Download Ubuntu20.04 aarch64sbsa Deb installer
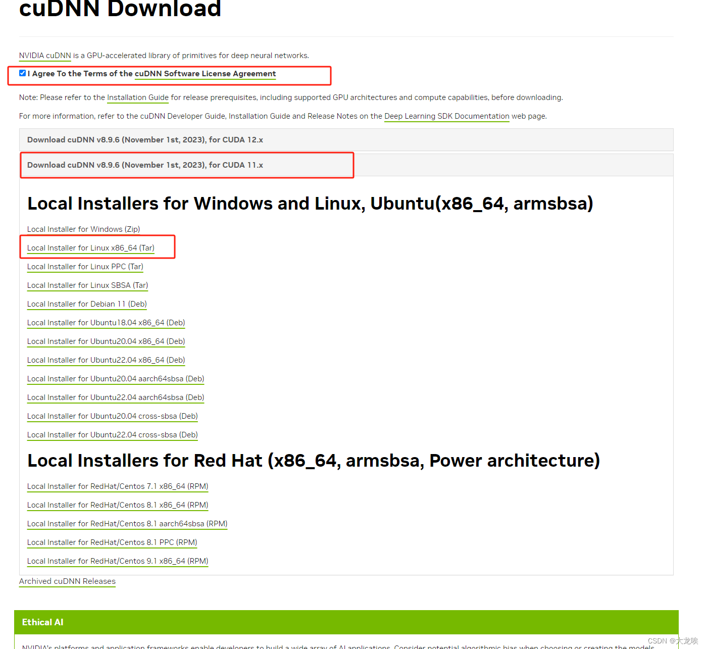 pyautogui.click(x=116, y=379)
